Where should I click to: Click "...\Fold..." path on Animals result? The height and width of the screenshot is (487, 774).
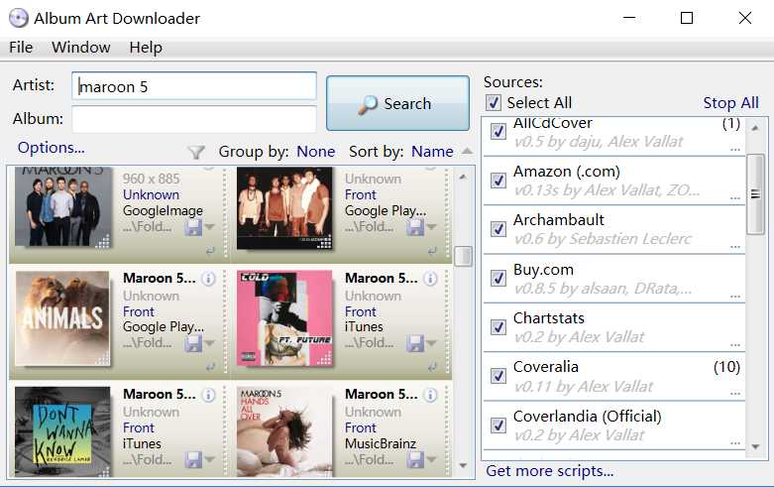click(147, 343)
